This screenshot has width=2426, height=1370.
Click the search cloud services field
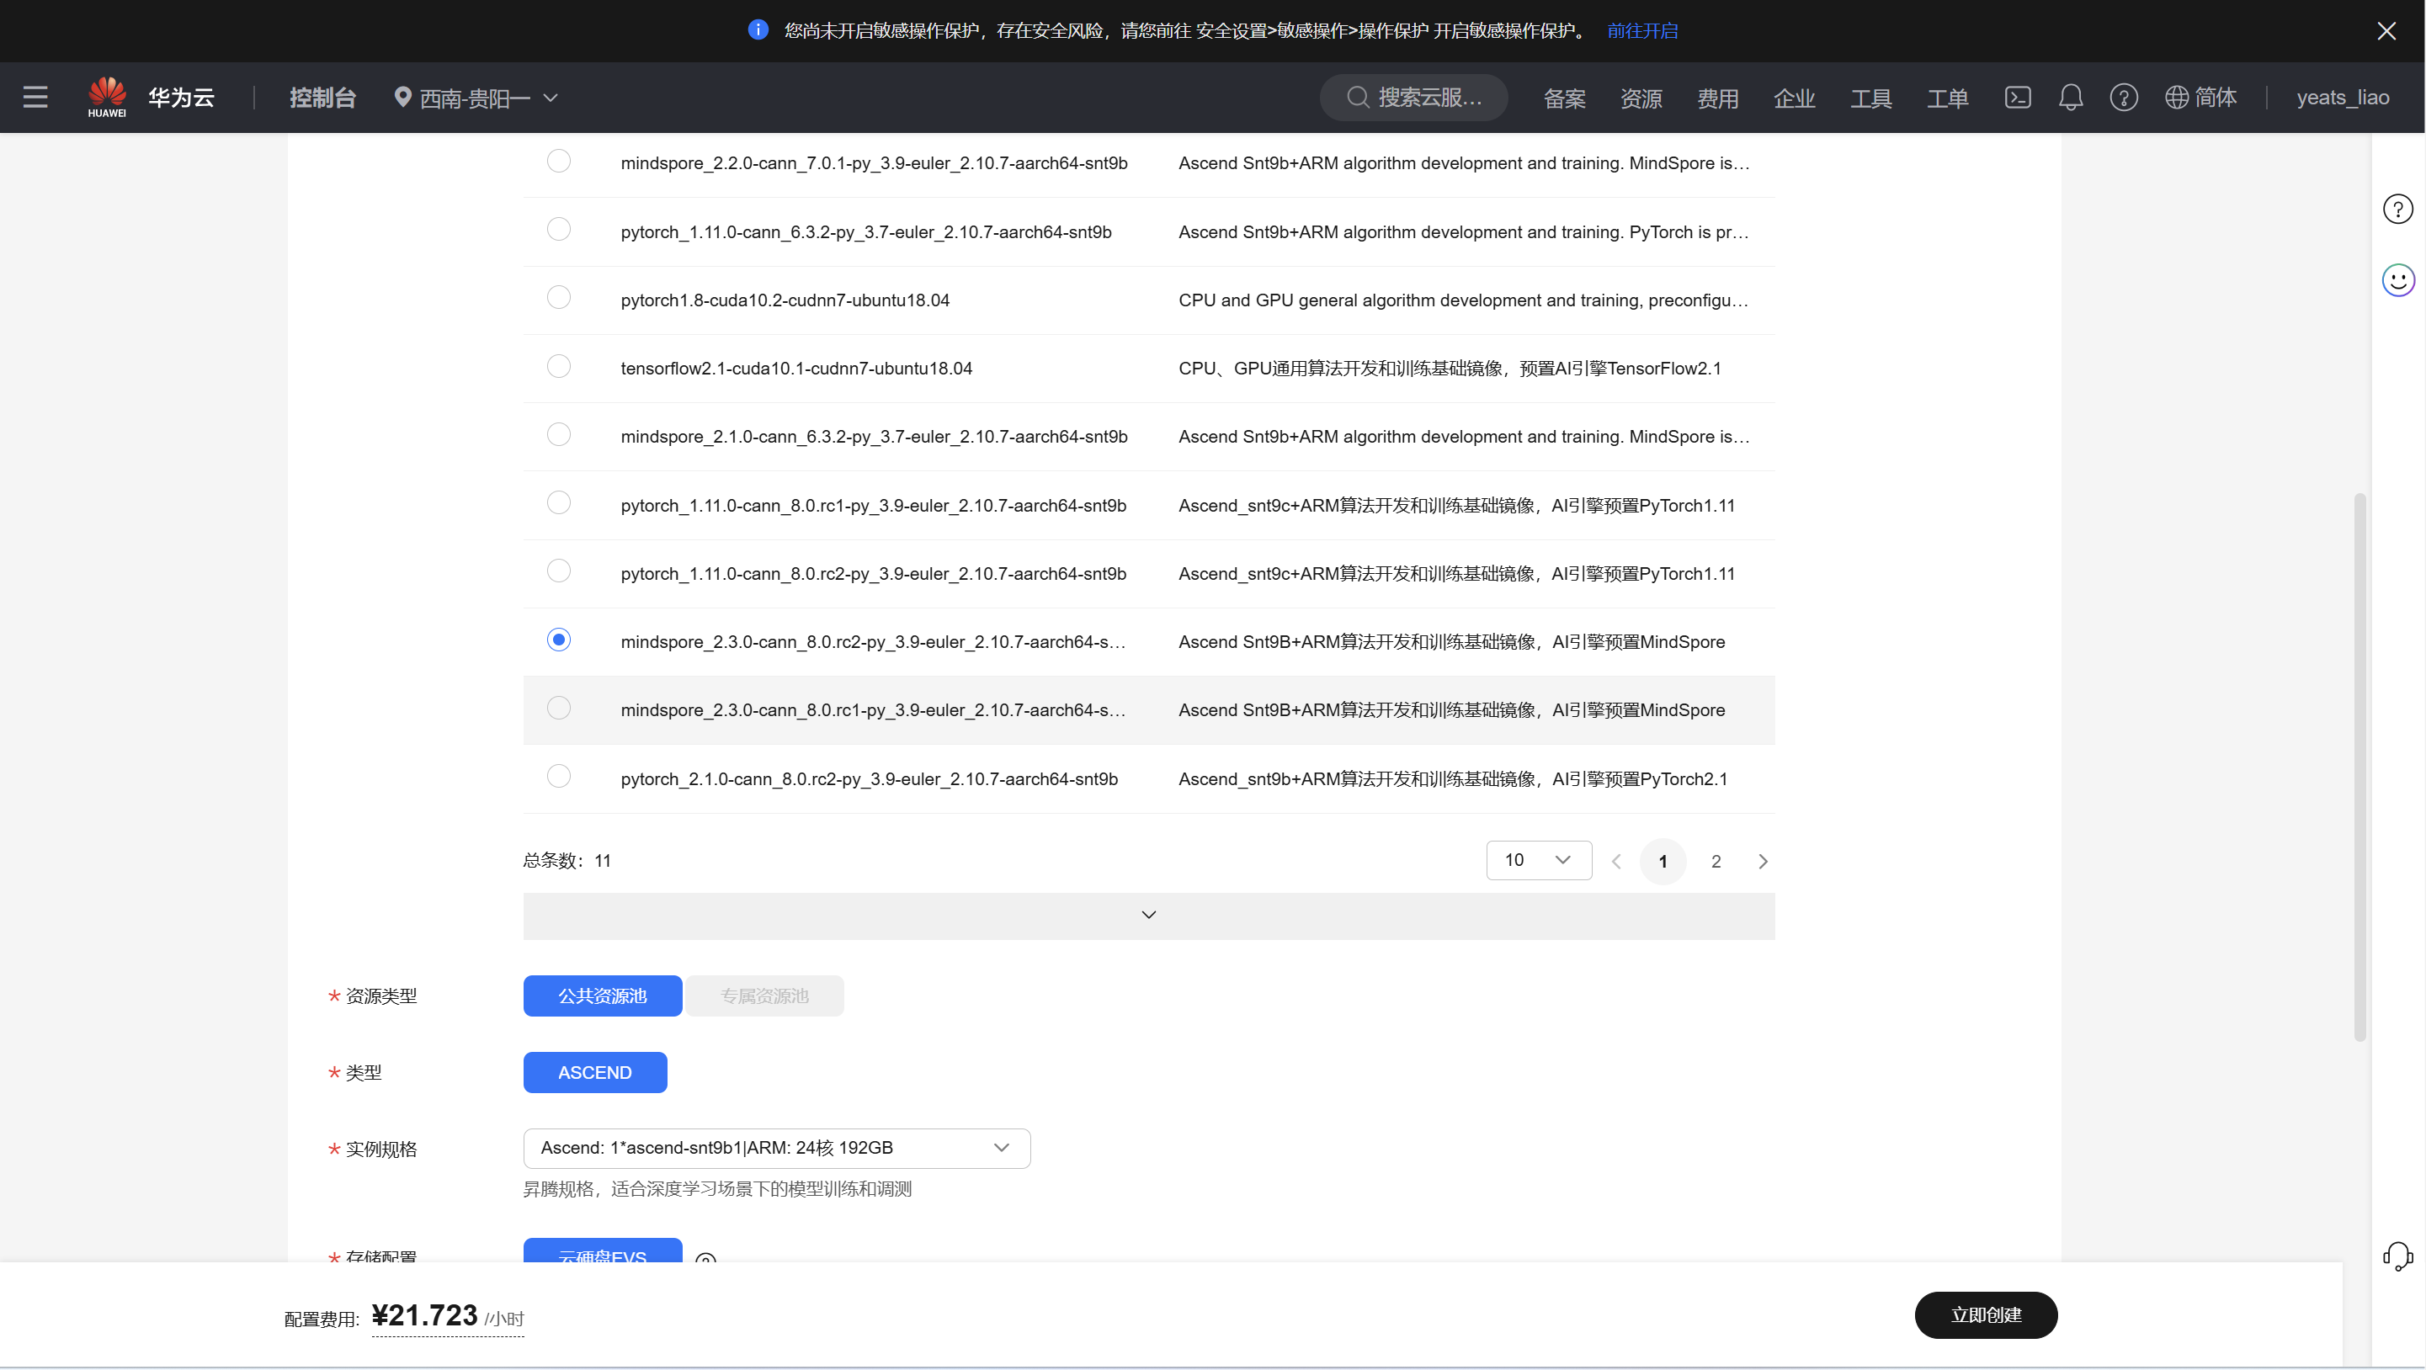click(1413, 97)
